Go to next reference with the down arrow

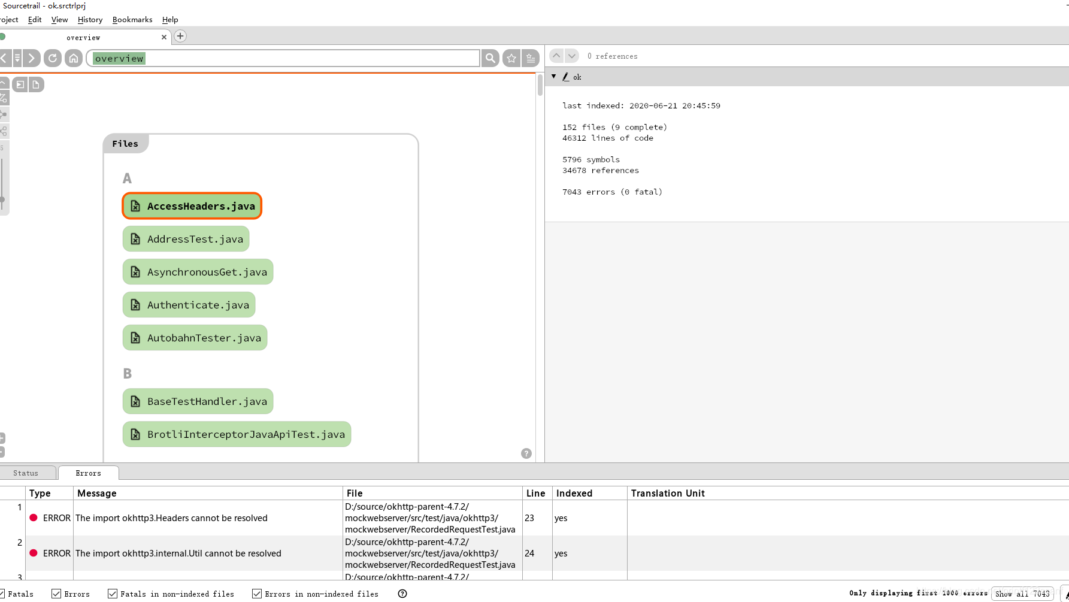pos(572,56)
